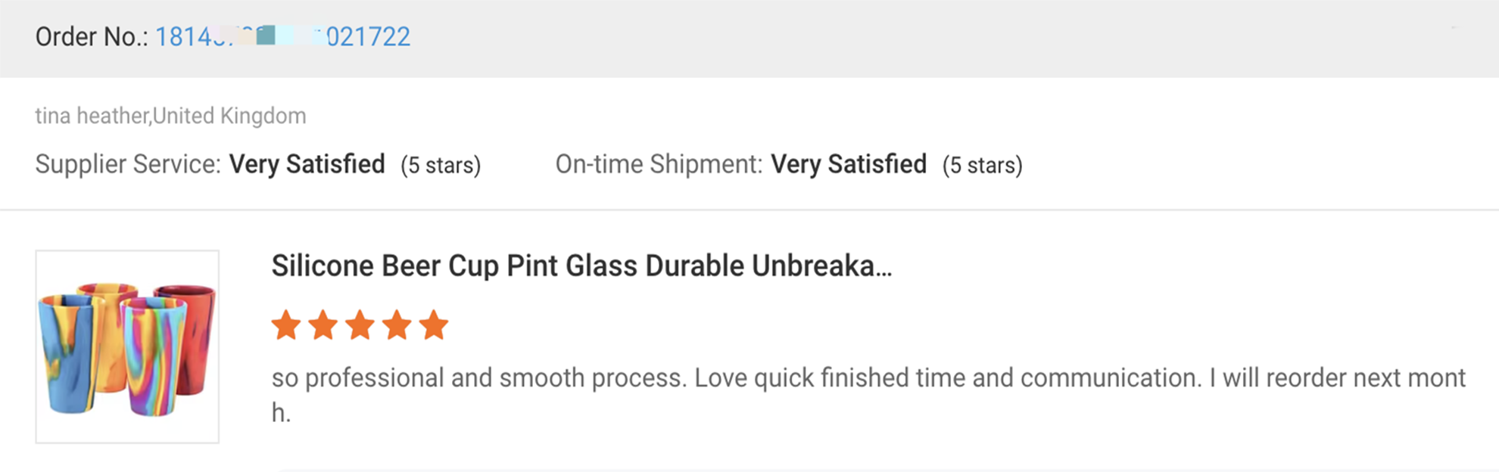Click the United Kingdom country text

(x=229, y=116)
